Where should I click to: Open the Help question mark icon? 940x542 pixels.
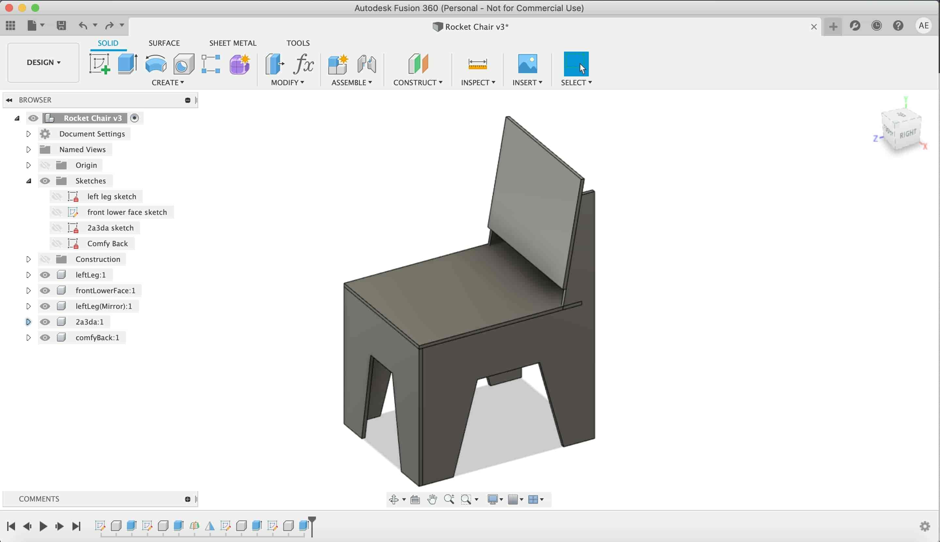(898, 26)
